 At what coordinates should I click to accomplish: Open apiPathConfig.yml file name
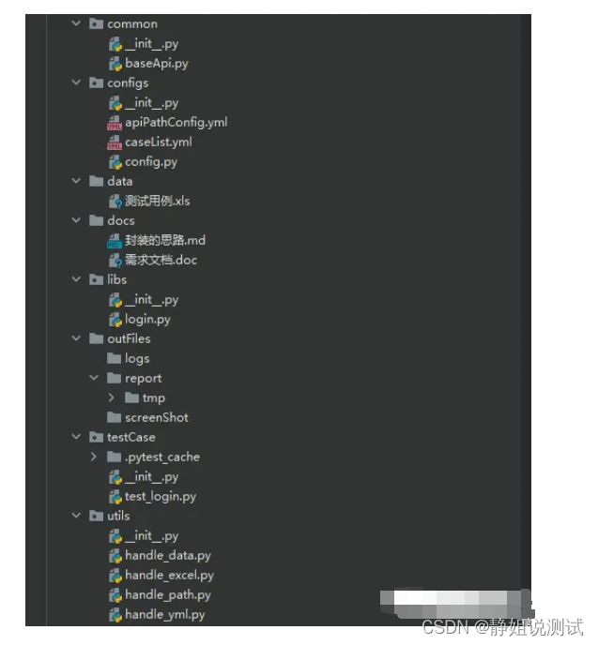pyautogui.click(x=176, y=122)
